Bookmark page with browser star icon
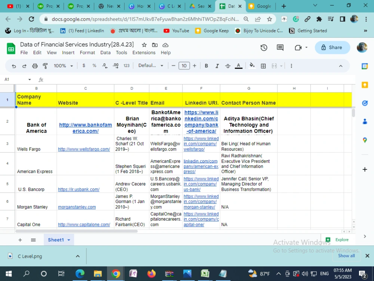Screen dimensions: 374x281 pyautogui.click(x=270, y=19)
